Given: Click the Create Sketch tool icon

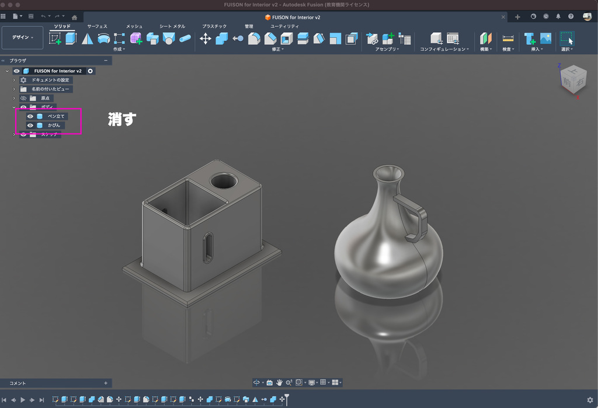Looking at the screenshot, I should pyautogui.click(x=55, y=39).
